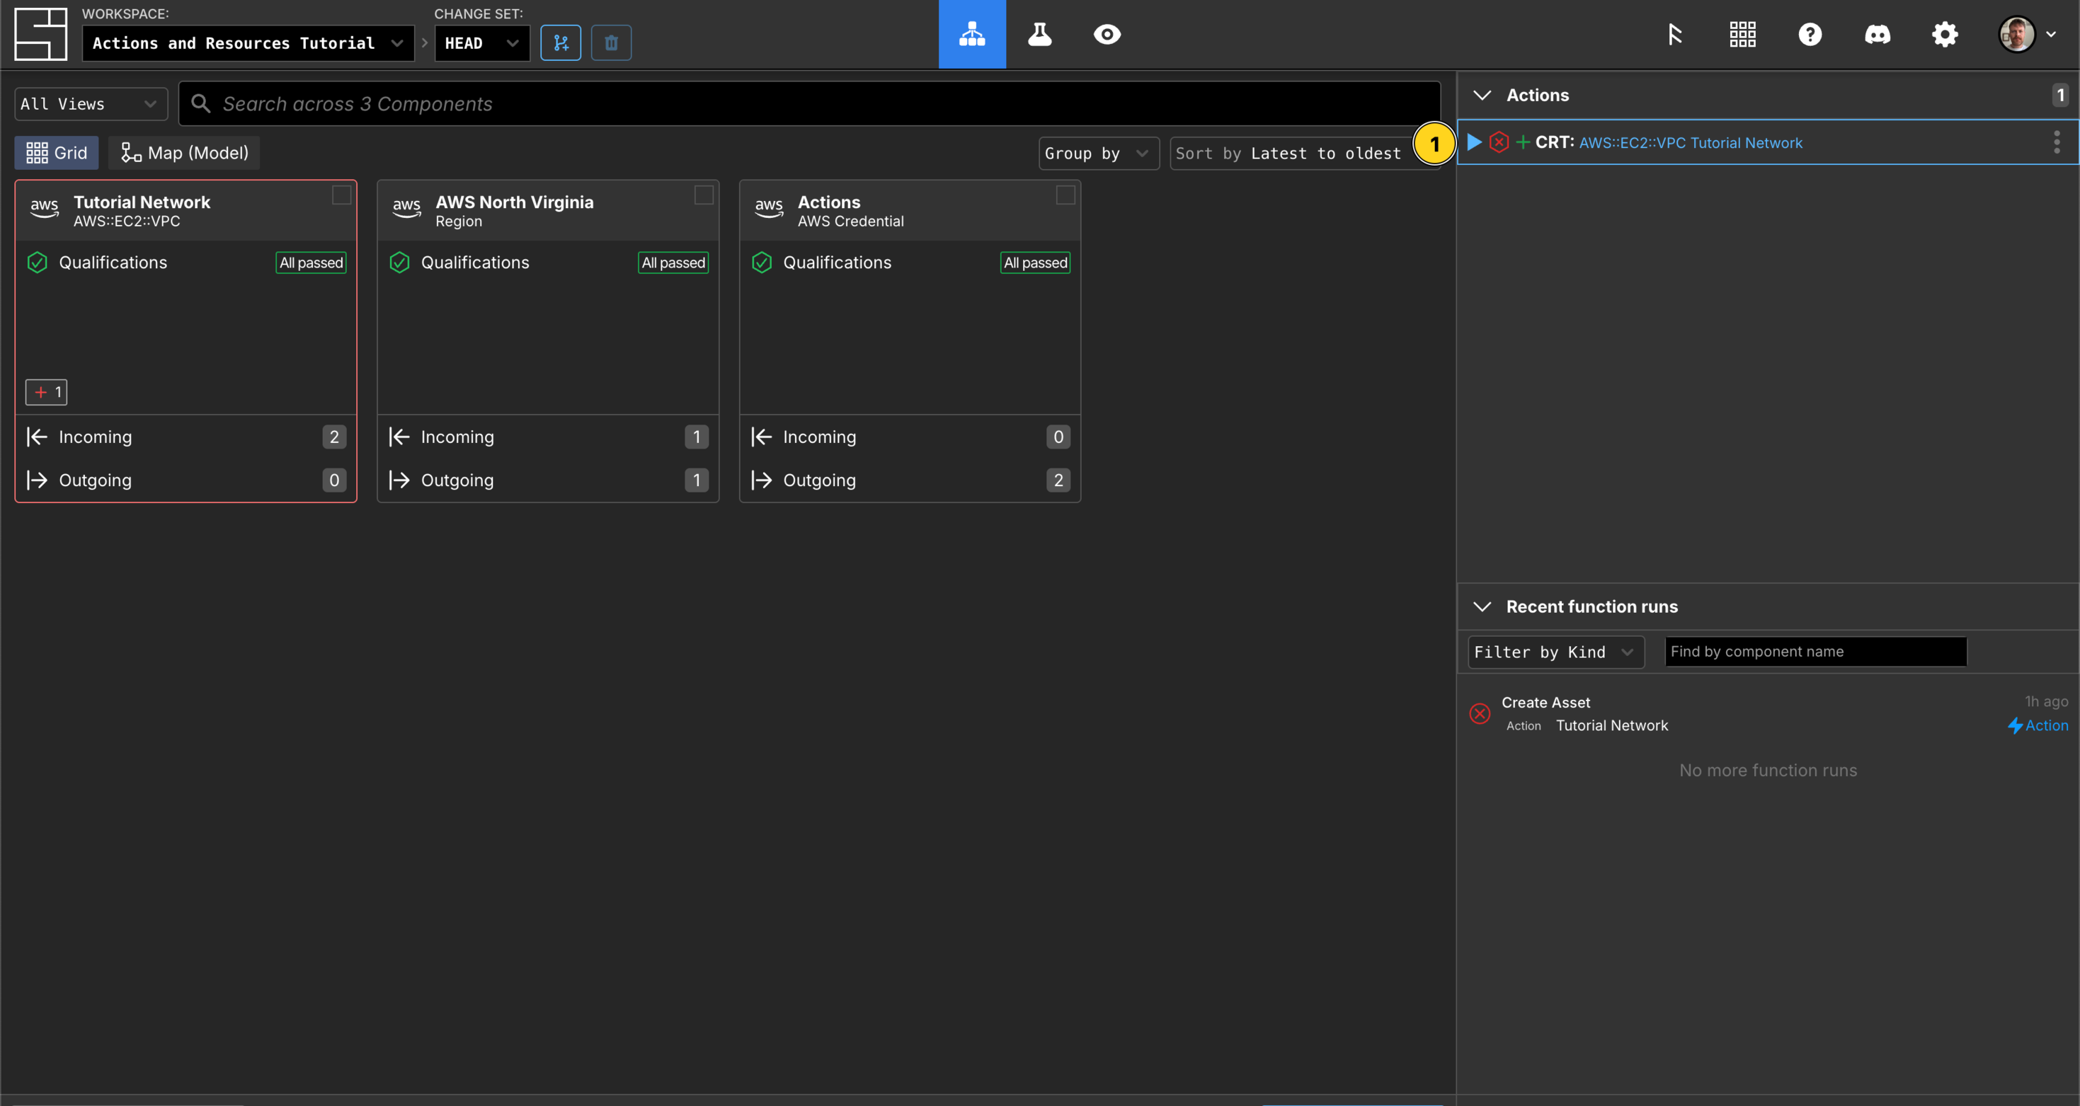Click Tutorial Network All passed badge
This screenshot has height=1106, width=2080.
point(311,263)
